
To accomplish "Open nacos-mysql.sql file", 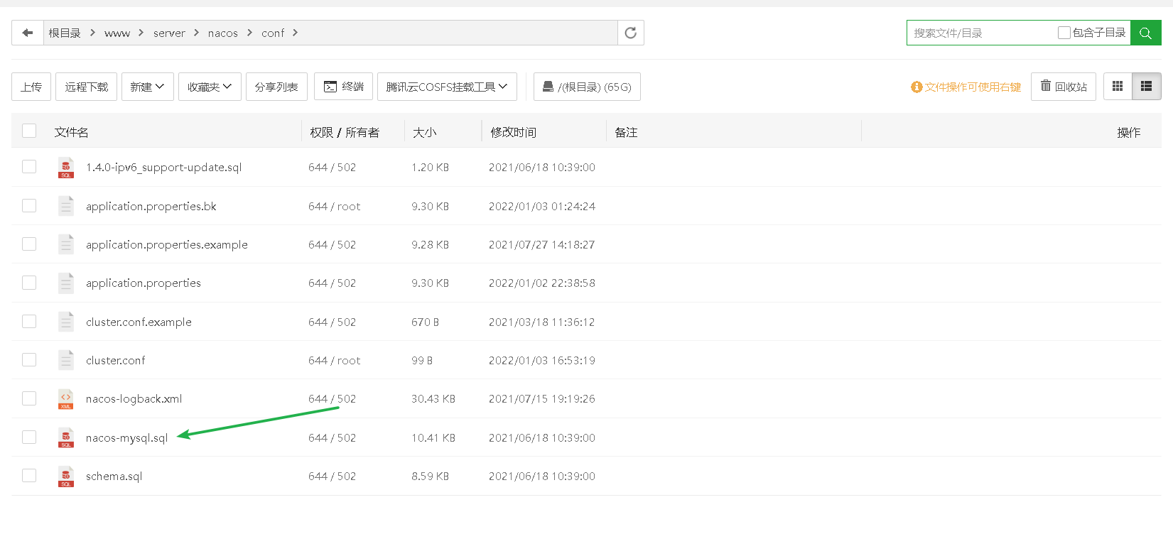I will [x=126, y=437].
